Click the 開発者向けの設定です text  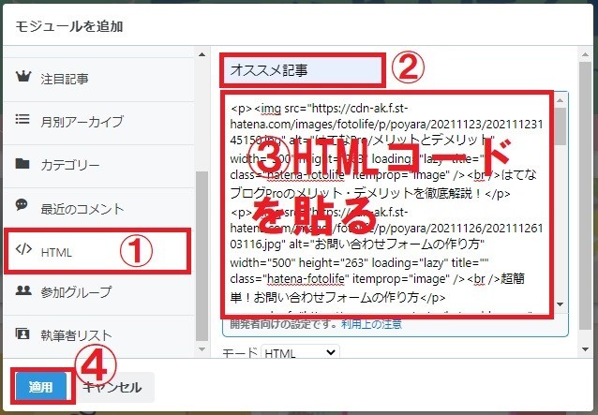[284, 324]
